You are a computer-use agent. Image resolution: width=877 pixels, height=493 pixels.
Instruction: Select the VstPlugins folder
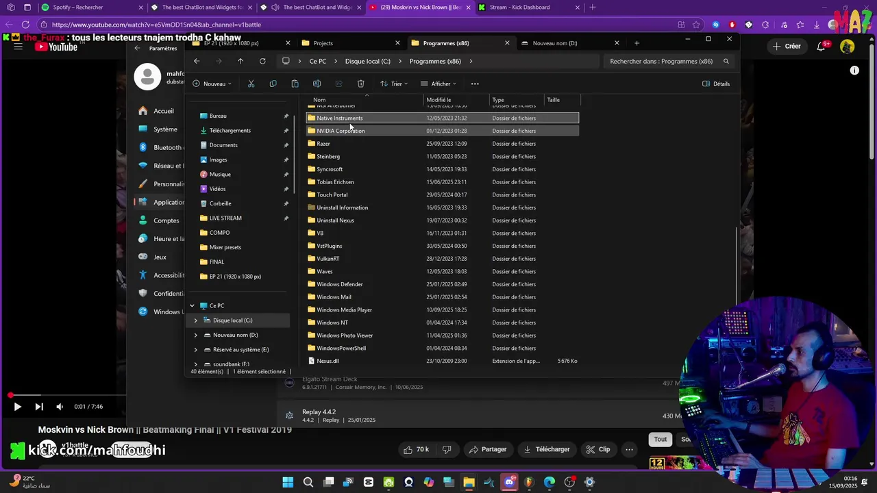[442, 246]
